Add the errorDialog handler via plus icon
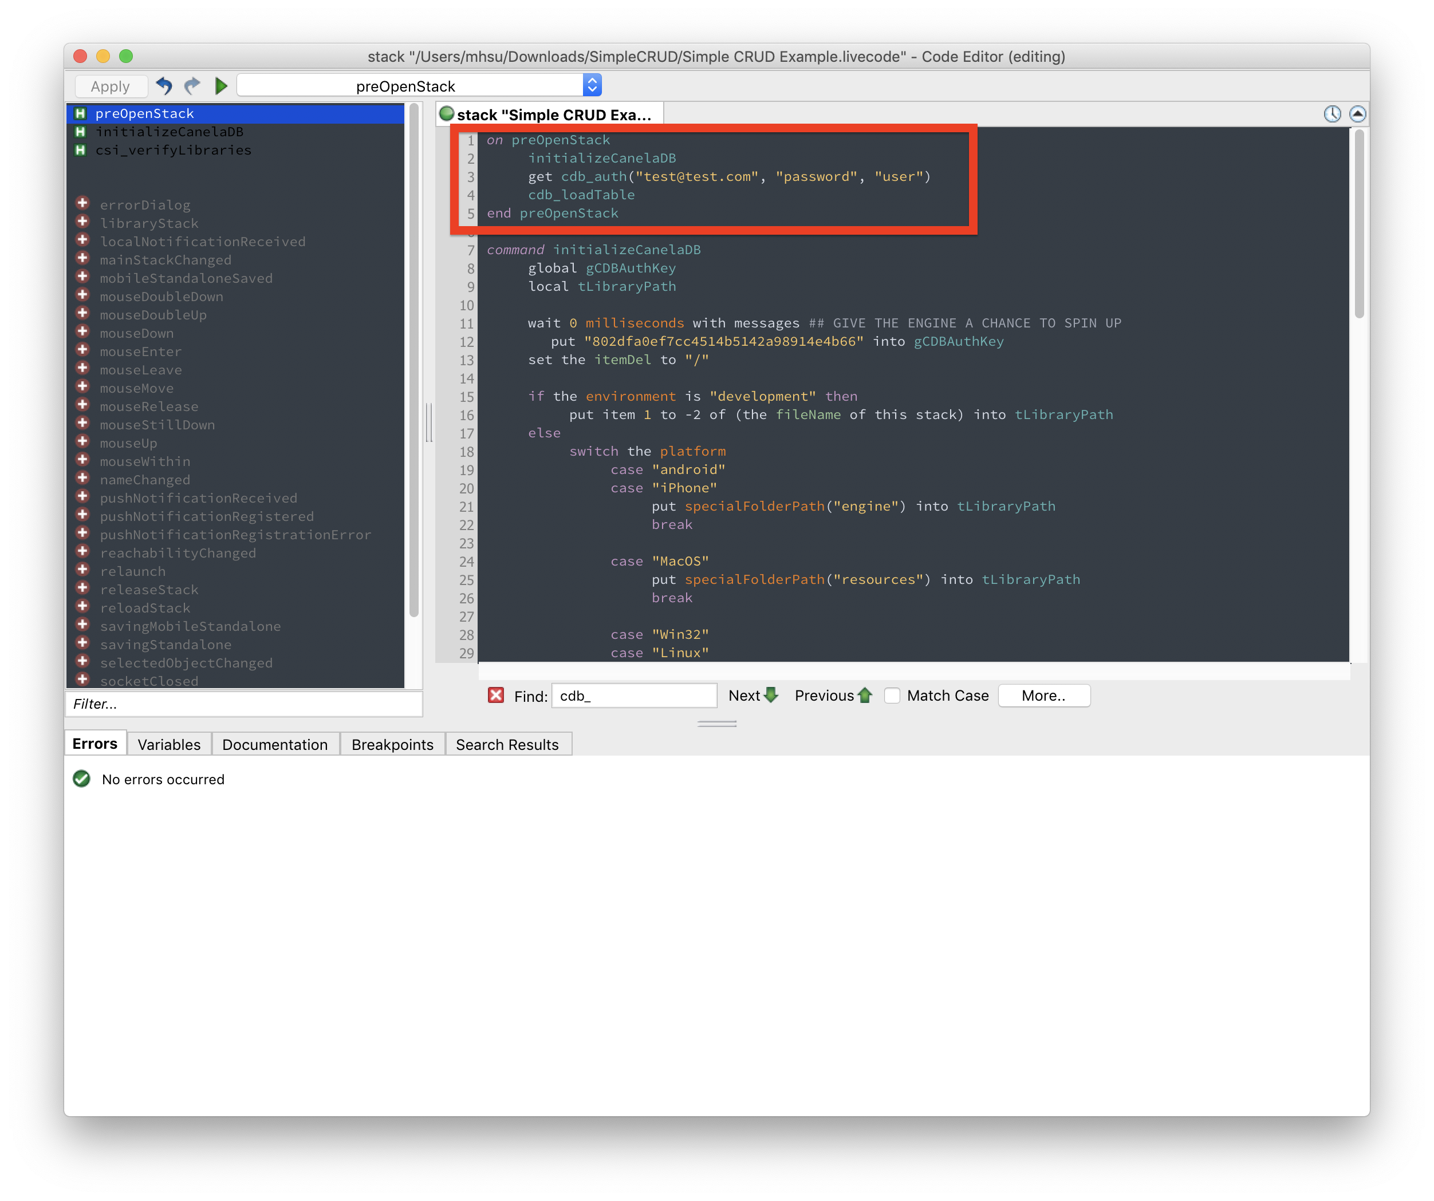Image resolution: width=1434 pixels, height=1201 pixels. [82, 203]
